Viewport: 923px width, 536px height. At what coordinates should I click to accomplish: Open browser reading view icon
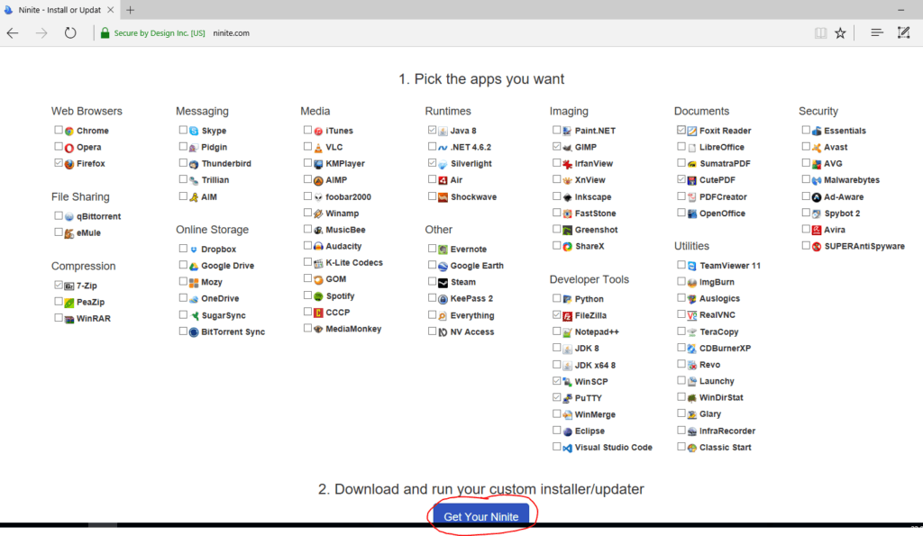coord(820,33)
